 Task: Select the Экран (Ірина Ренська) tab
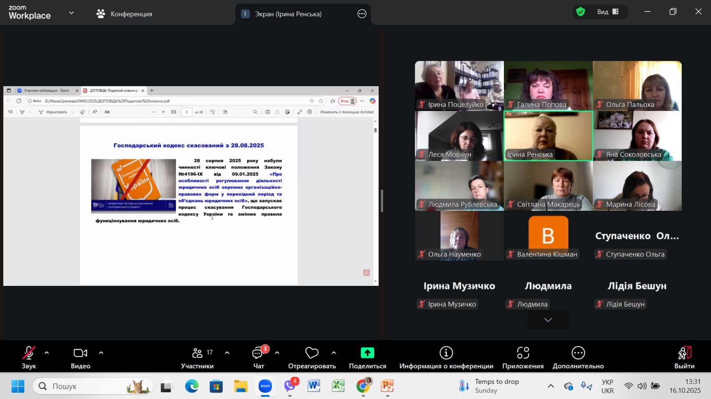pyautogui.click(x=288, y=14)
